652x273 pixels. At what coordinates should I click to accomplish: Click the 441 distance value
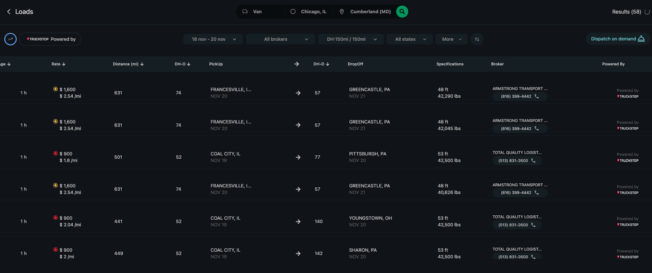pyautogui.click(x=118, y=222)
